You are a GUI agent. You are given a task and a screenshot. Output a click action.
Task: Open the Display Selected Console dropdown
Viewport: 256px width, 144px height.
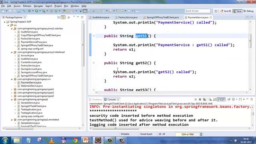(x=237, y=99)
